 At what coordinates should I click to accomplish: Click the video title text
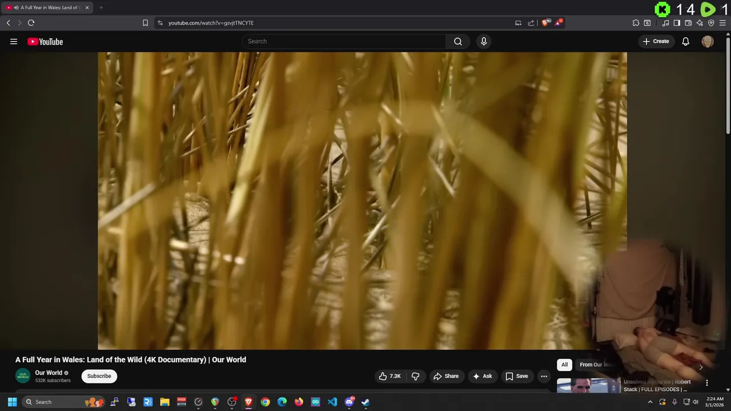(131, 360)
